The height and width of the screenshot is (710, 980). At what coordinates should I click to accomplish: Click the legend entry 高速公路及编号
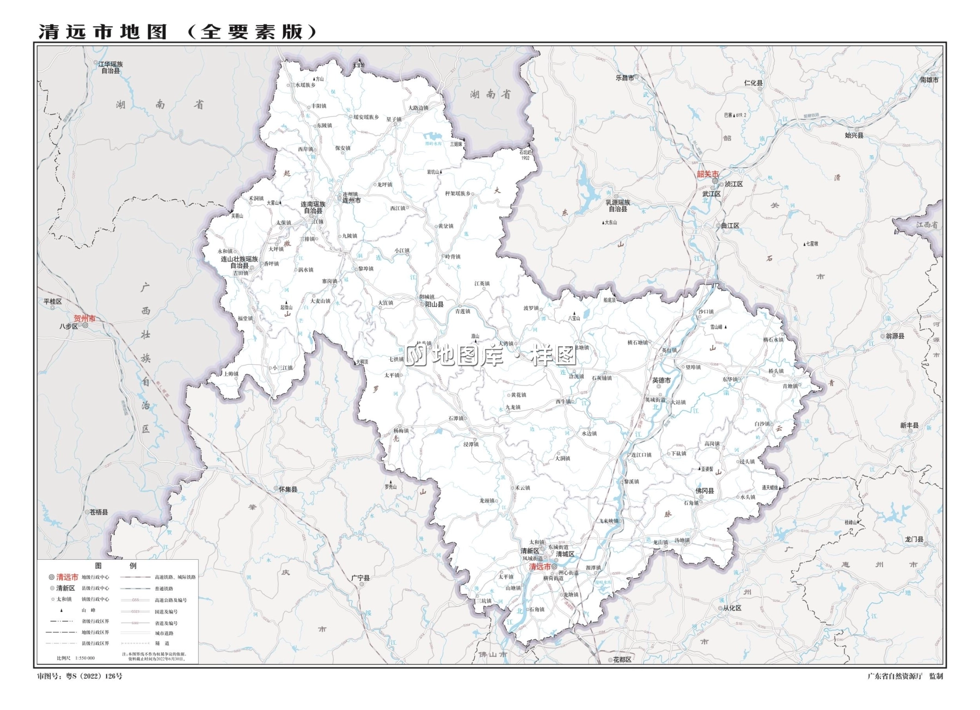[171, 600]
